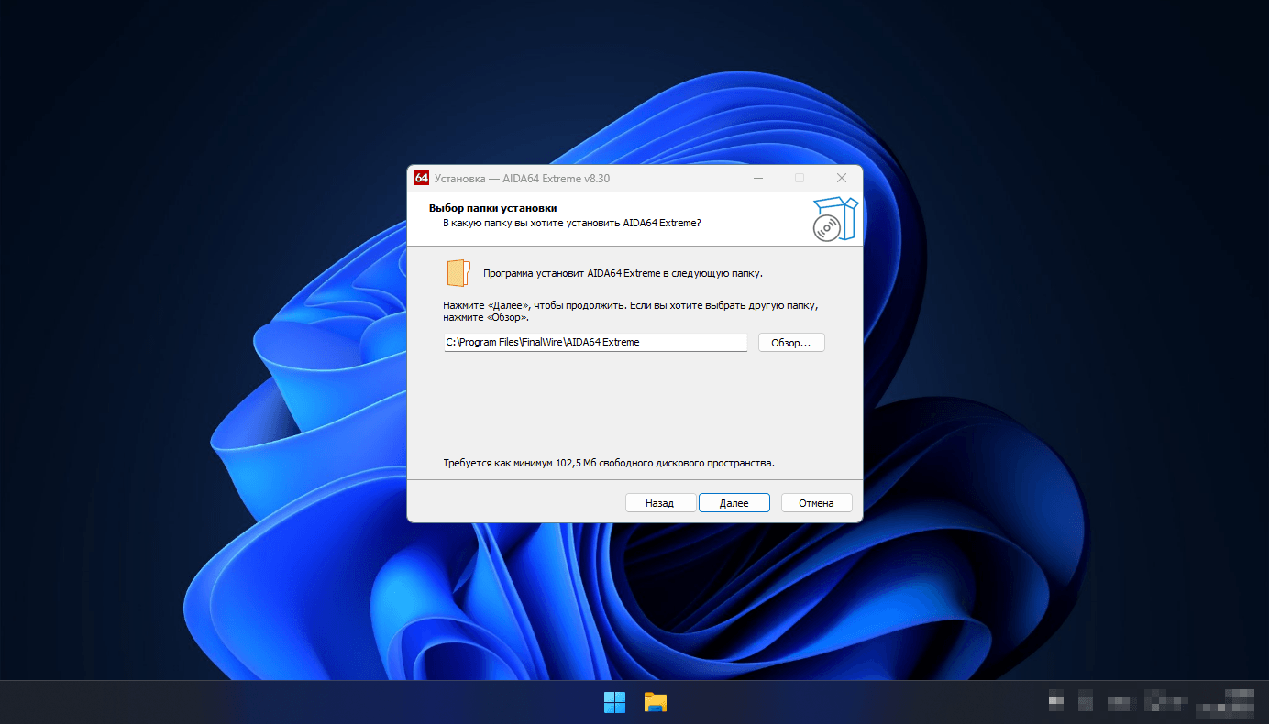Click the orange folder icon in the installer
The height and width of the screenshot is (724, 1269).
(458, 273)
